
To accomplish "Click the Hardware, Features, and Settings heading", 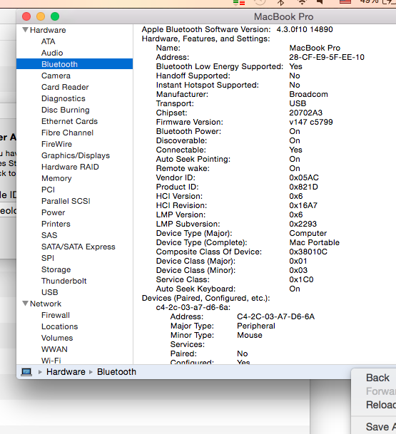I will click(x=206, y=38).
